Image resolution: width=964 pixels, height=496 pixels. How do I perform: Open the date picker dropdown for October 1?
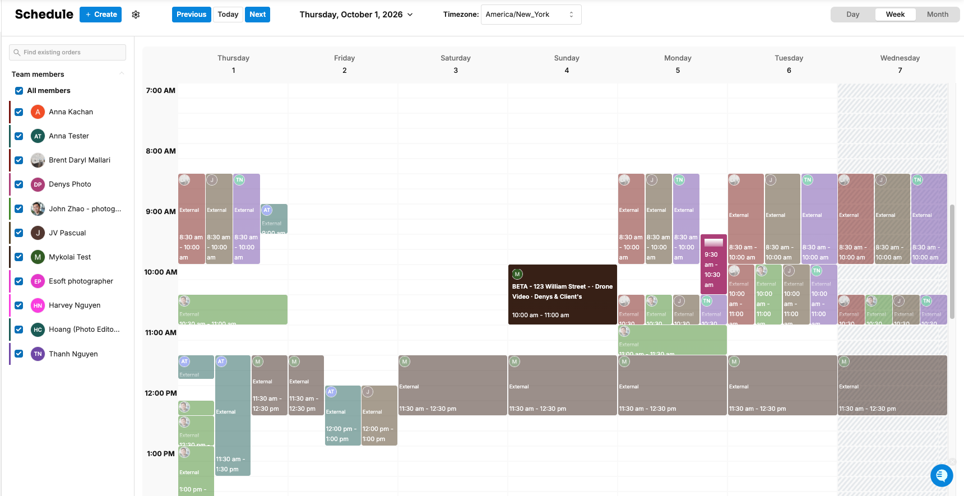pyautogui.click(x=356, y=15)
